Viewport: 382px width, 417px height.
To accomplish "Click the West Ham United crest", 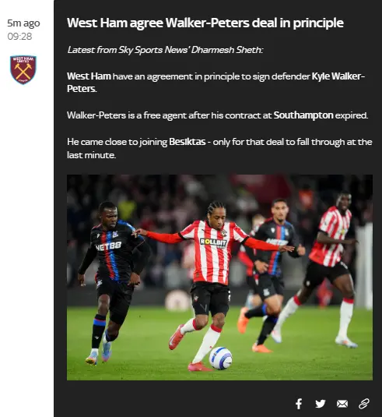I will (23, 69).
